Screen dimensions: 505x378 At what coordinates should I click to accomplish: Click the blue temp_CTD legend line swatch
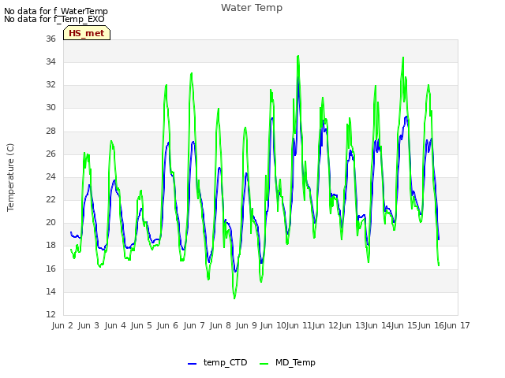click(192, 364)
